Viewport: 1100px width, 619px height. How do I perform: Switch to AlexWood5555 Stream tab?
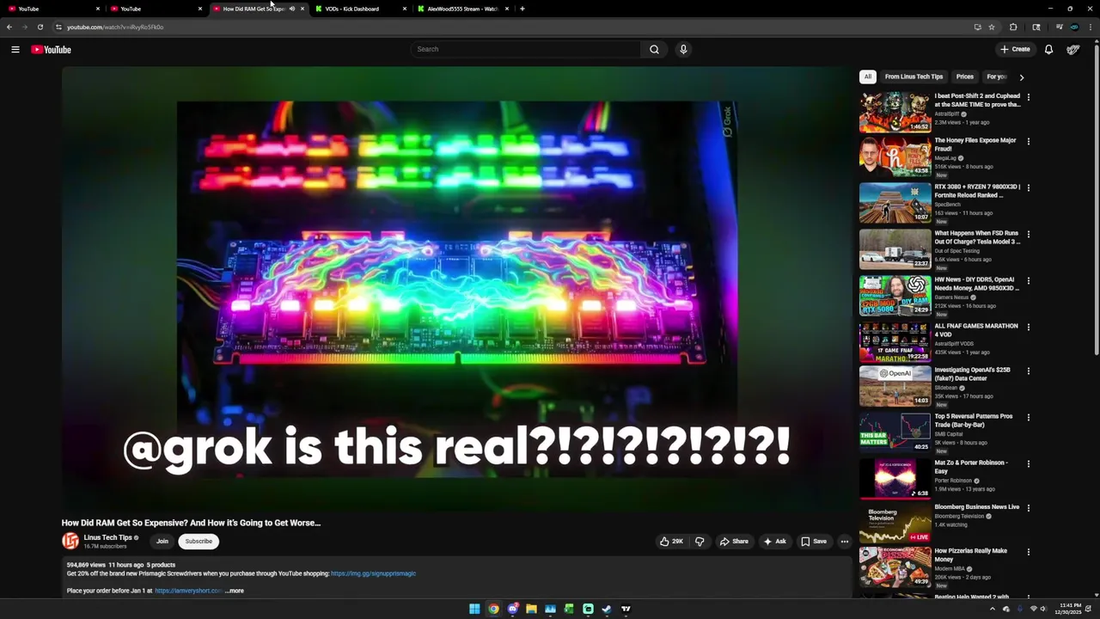(x=462, y=9)
